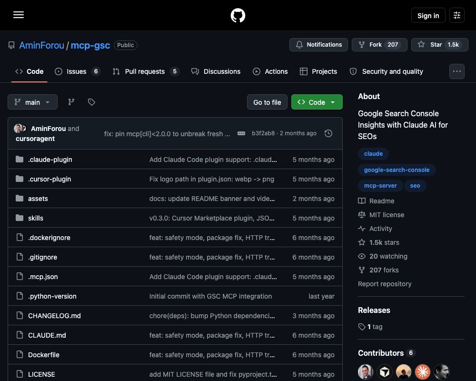Viewport: 476px width, 381px height.
Task: Click the .gitignore file icon
Action: [x=20, y=257]
